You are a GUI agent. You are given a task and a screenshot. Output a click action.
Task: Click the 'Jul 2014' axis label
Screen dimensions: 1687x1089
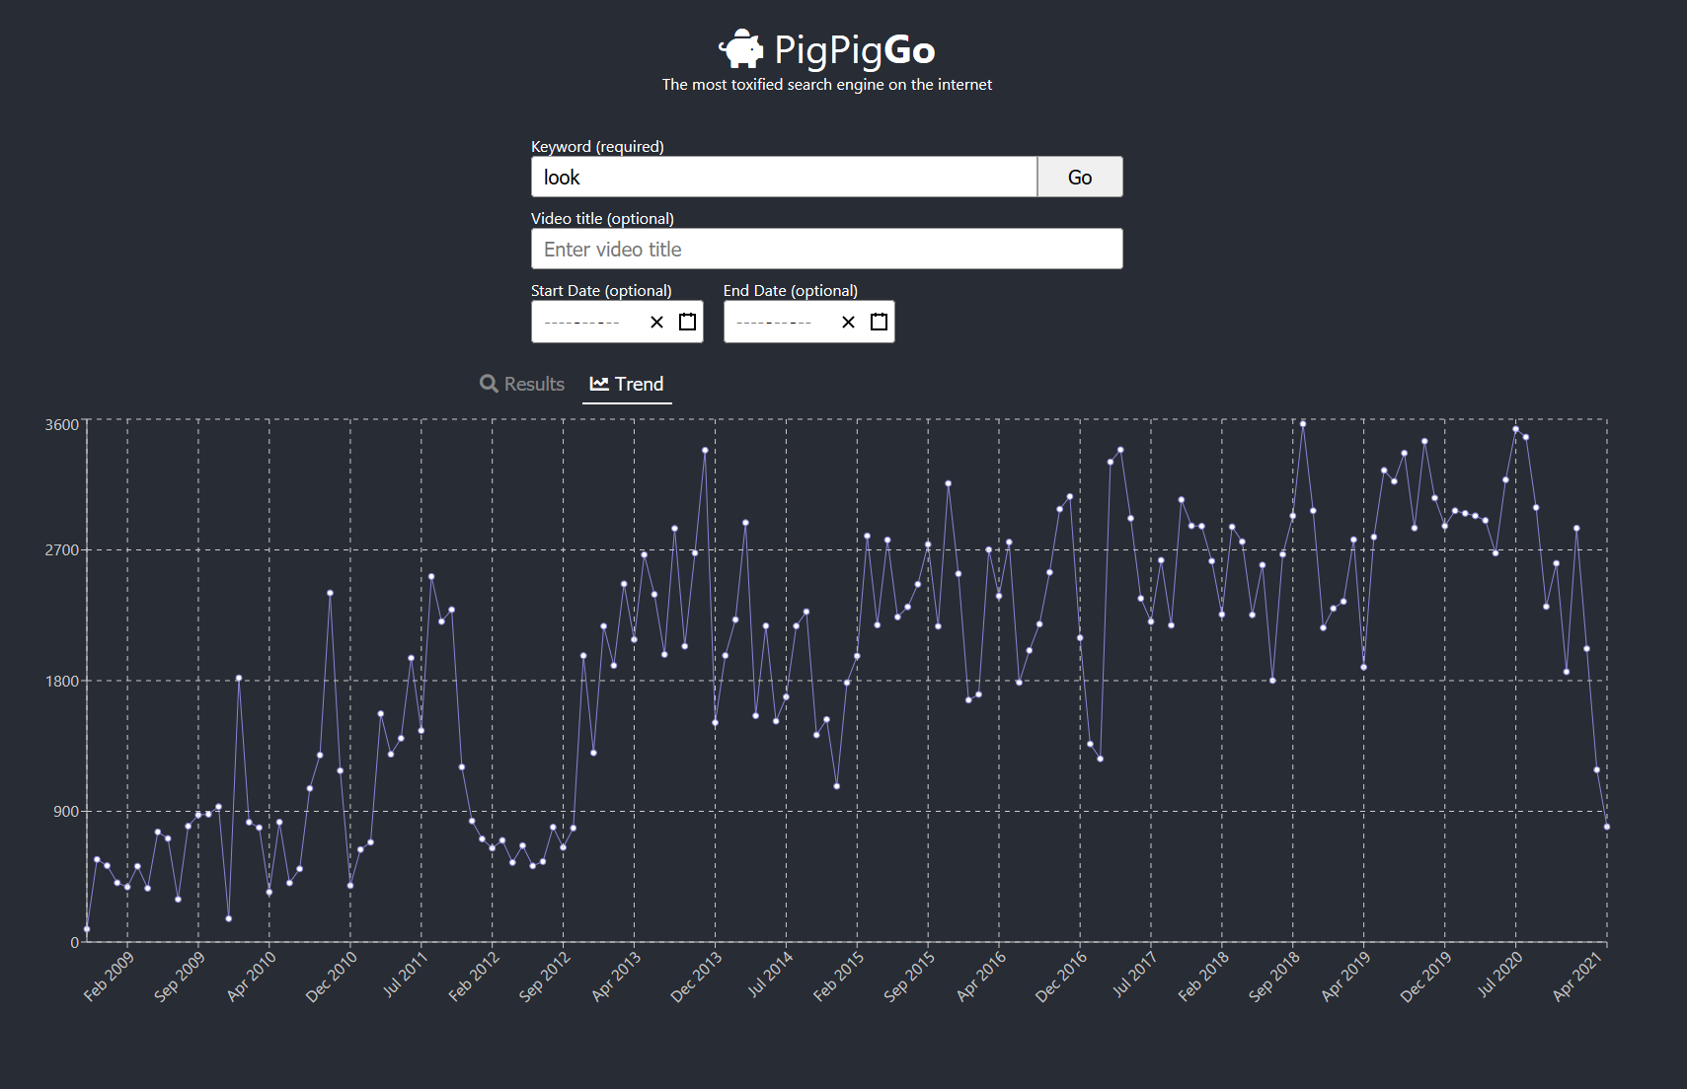point(770,974)
